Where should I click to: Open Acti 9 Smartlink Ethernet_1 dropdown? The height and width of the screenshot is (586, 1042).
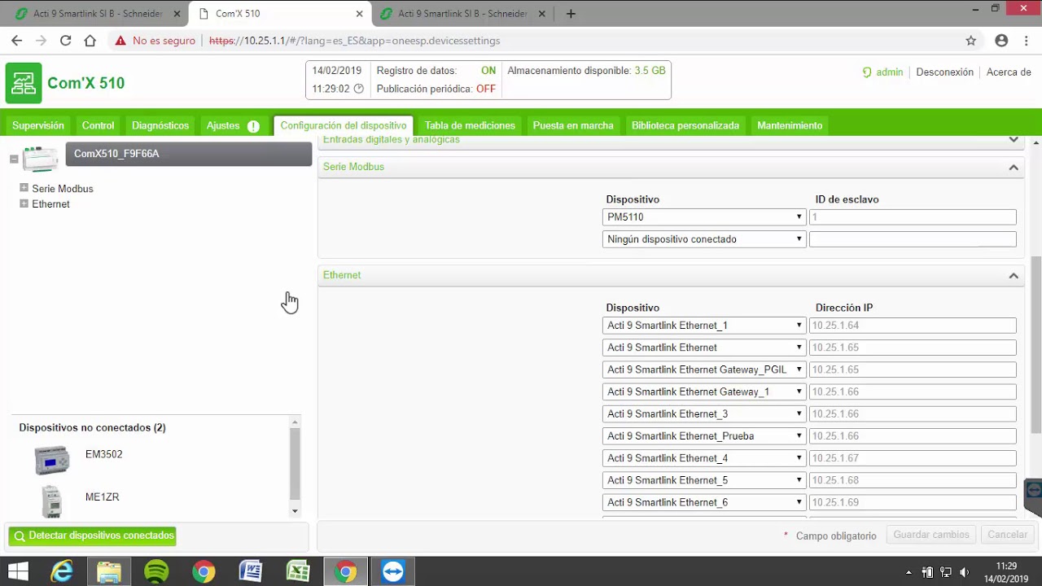(x=704, y=326)
